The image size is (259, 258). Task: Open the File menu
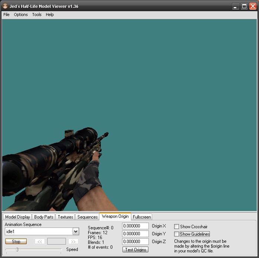click(6, 15)
